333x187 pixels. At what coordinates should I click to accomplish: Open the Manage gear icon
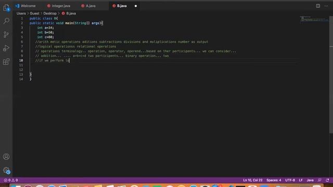point(6,170)
